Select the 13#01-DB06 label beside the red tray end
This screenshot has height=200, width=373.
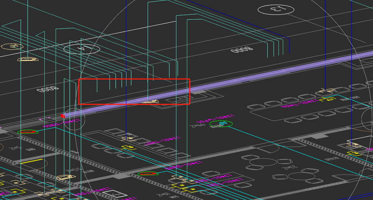pyautogui.click(x=61, y=123)
